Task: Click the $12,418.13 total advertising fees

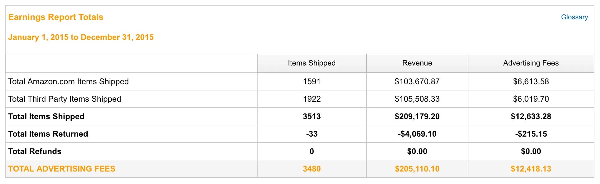Action: tap(531, 169)
